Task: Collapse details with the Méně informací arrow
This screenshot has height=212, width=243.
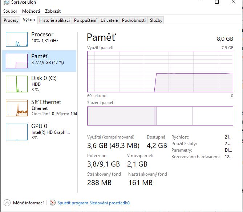Action: pyautogui.click(x=7, y=203)
